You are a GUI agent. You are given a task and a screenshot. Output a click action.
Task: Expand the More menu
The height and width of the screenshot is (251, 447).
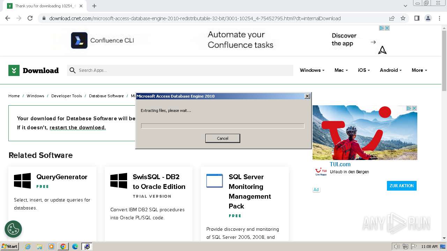(419, 70)
